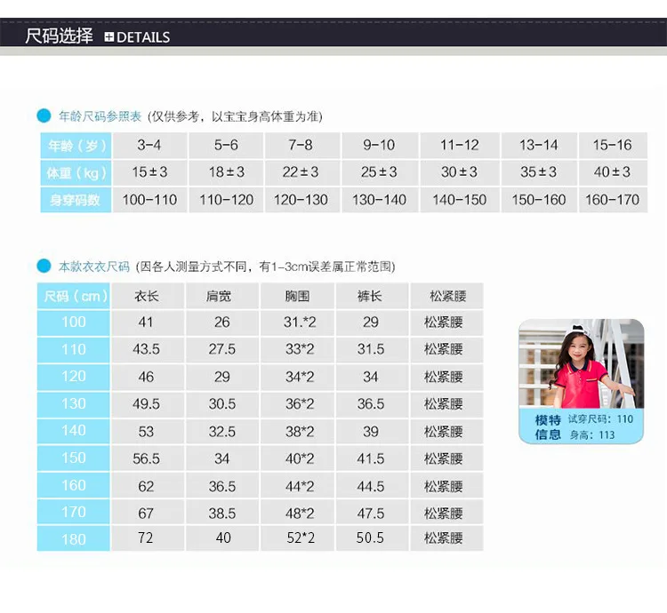Viewport: 667px width, 613px height.
Task: Click the 模特信息 label
Action: tap(548, 427)
